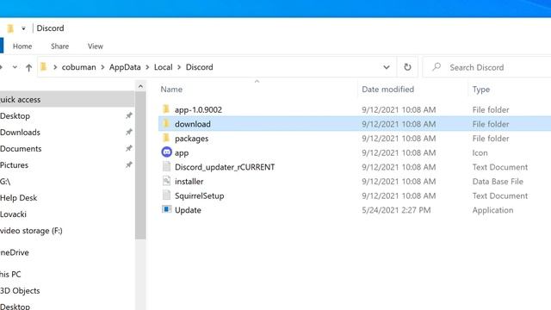The image size is (551, 310).
Task: Click pin icon beside Documents
Action: tap(129, 148)
